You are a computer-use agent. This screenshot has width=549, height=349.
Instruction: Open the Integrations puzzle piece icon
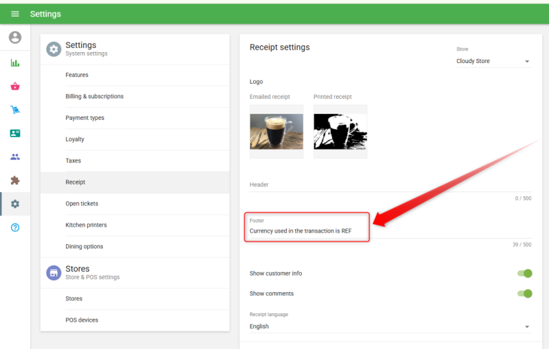point(15,180)
